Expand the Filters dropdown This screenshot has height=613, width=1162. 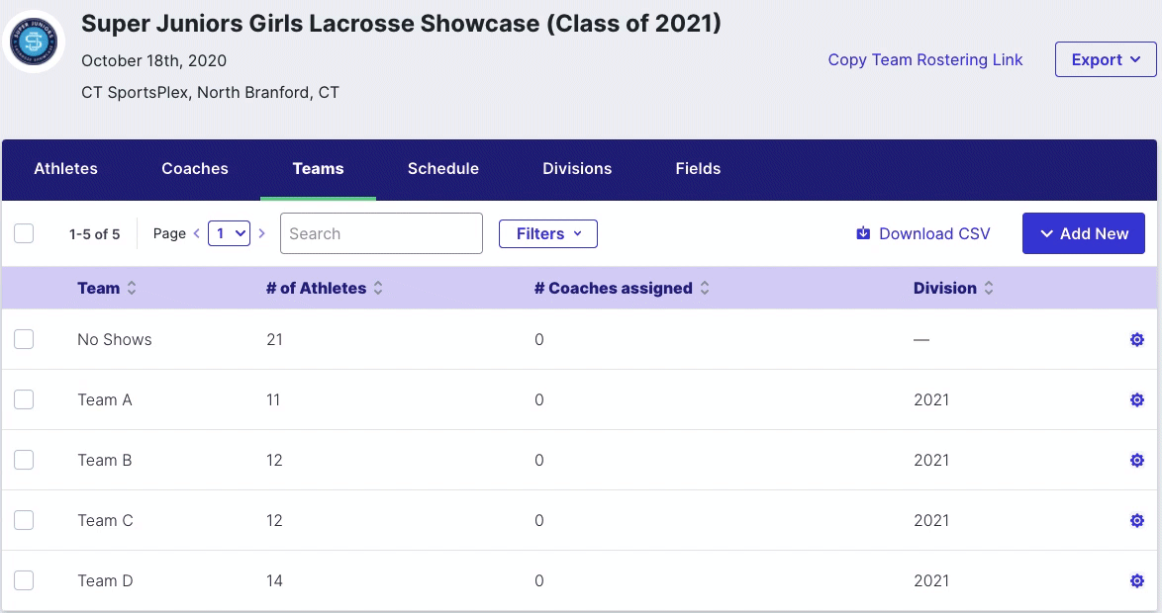548,234
